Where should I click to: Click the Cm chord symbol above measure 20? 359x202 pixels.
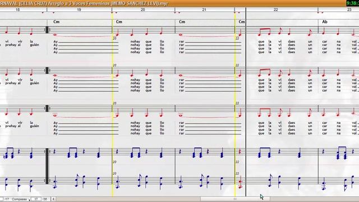(119, 22)
